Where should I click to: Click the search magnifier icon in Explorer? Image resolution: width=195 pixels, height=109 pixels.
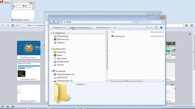(163, 22)
